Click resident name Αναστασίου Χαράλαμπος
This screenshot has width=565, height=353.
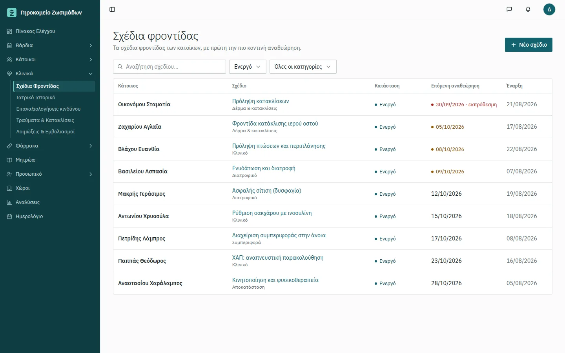(150, 283)
